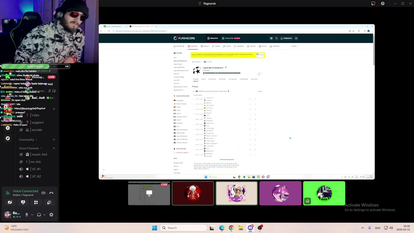Click share your screen button in Discord
Viewport: 414px width, 233px height.
pyautogui.click(x=23, y=202)
